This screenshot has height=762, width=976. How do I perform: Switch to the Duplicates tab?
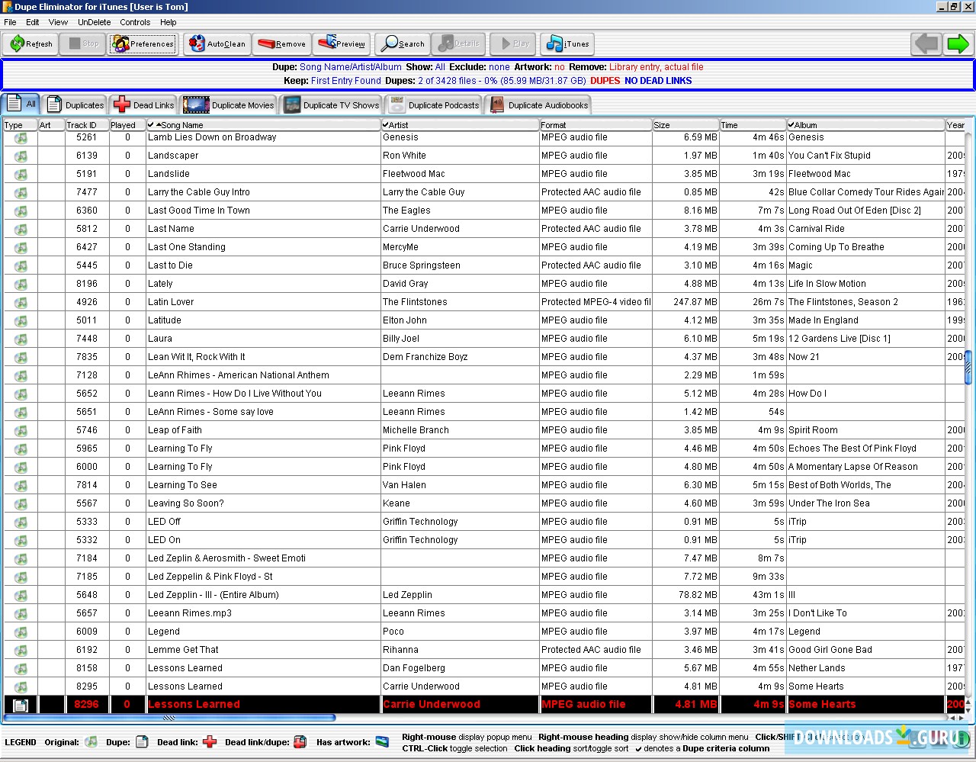(75, 105)
